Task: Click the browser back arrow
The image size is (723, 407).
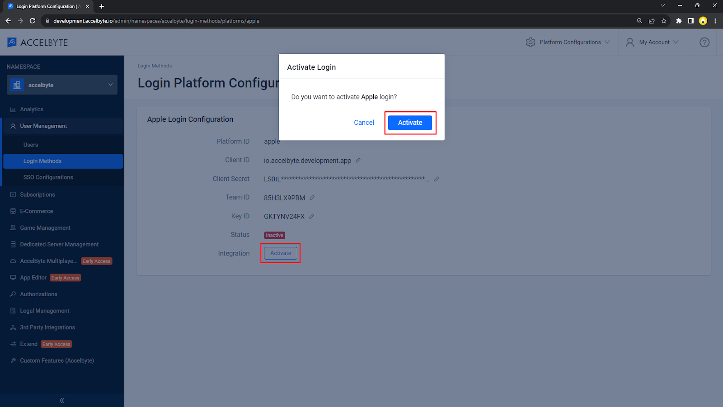Action: coord(8,21)
